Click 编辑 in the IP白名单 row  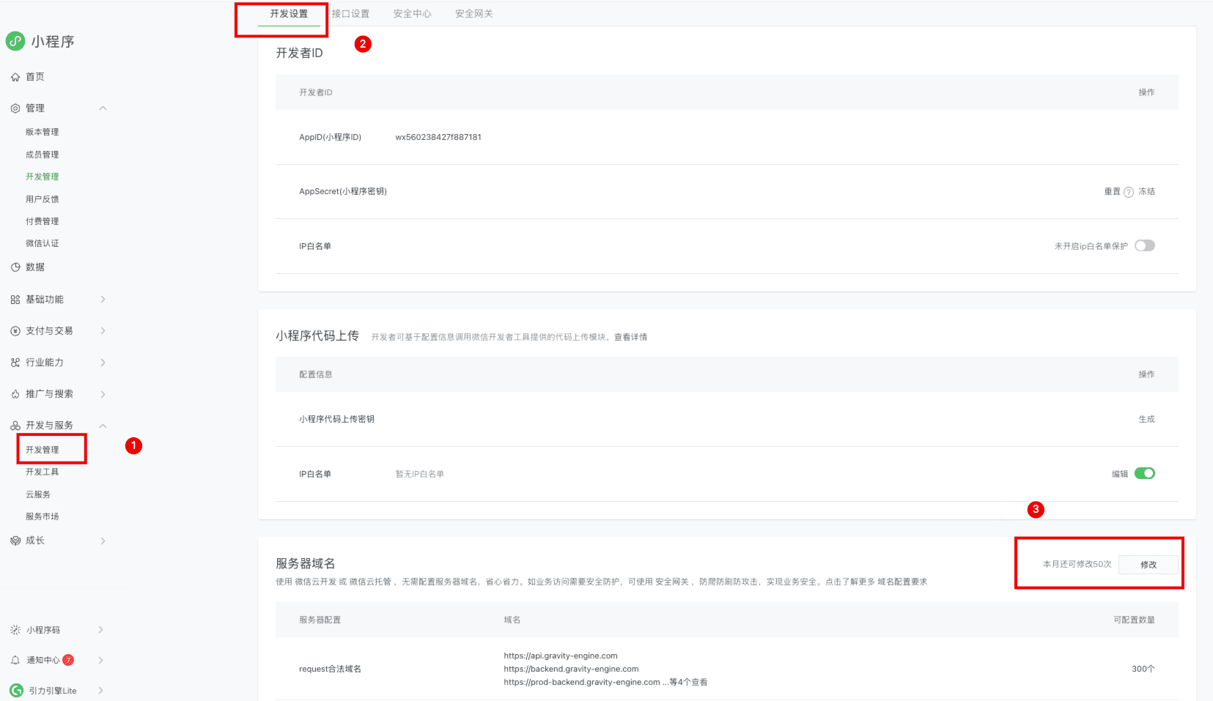1119,475
